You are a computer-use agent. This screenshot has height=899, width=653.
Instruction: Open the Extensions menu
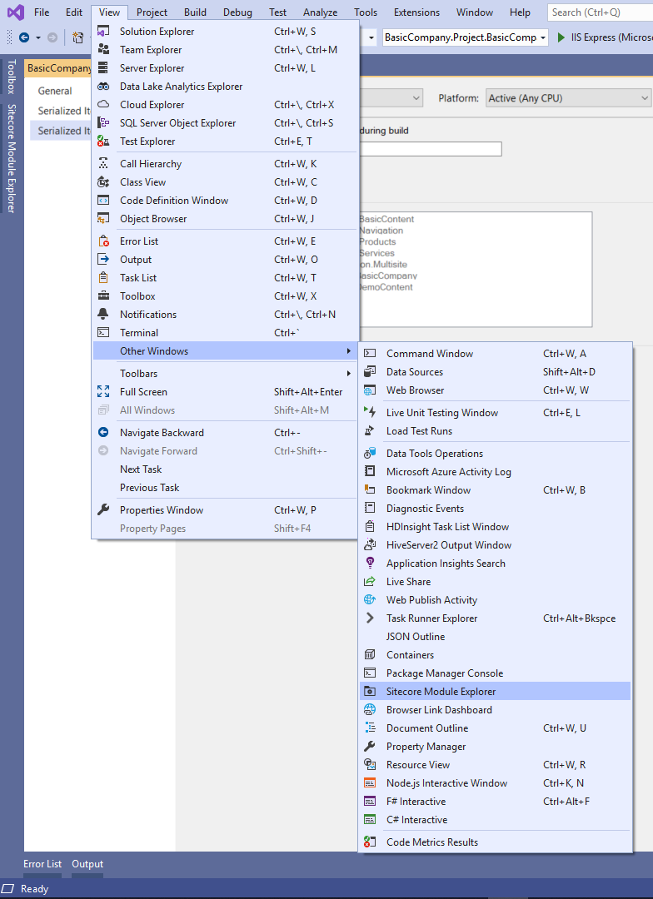pos(416,12)
